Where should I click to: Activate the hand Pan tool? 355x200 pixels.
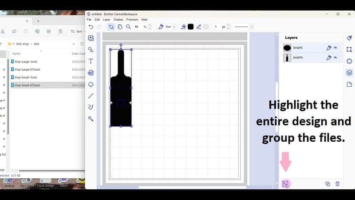pos(120,27)
